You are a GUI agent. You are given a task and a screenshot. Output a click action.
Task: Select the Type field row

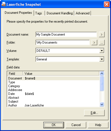click(53, 82)
